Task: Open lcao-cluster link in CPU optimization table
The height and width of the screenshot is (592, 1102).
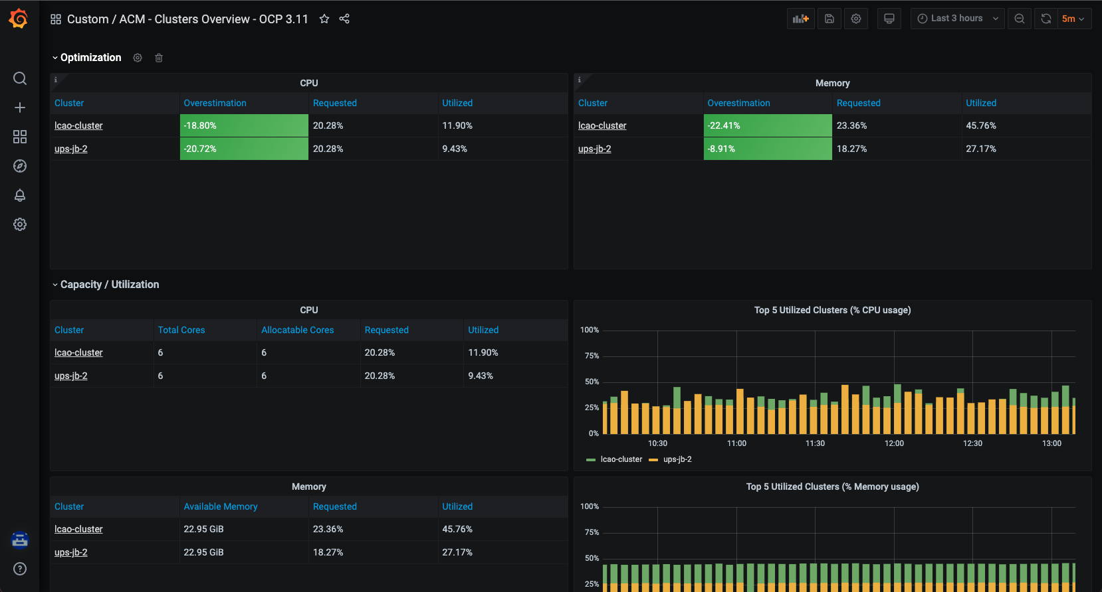Action: tap(78, 125)
